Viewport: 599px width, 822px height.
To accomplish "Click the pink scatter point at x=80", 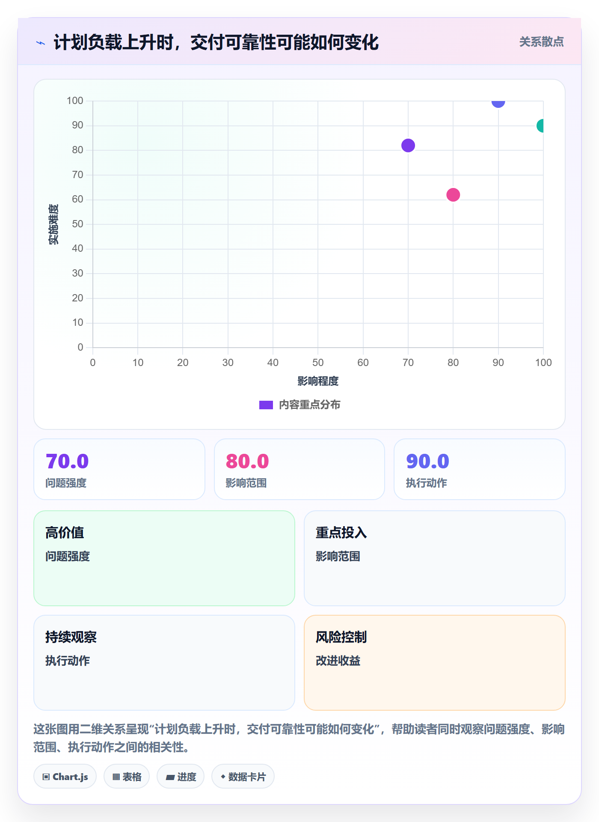I will click(453, 195).
